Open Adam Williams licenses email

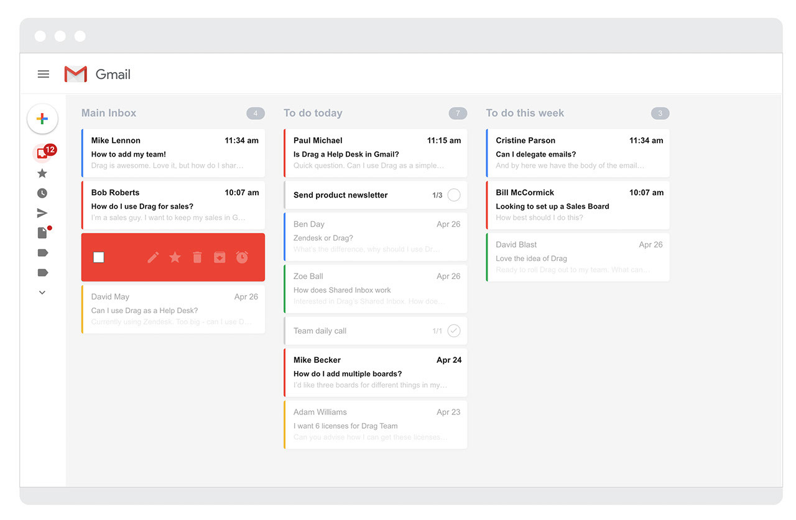pyautogui.click(x=376, y=425)
